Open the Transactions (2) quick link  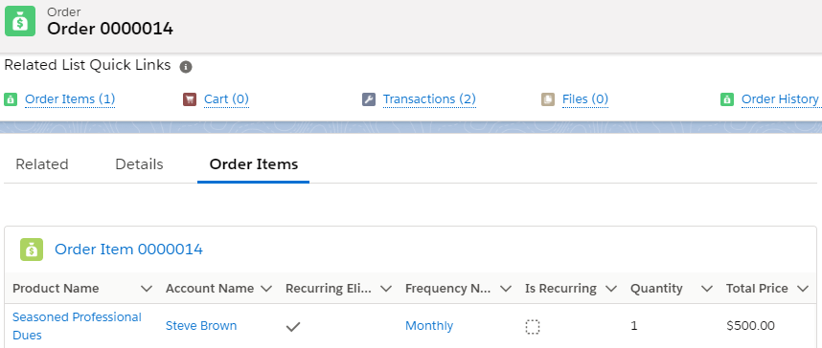click(429, 98)
